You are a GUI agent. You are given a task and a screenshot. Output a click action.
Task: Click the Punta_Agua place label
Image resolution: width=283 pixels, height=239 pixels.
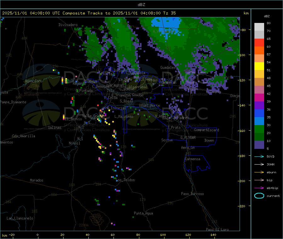click(x=143, y=213)
